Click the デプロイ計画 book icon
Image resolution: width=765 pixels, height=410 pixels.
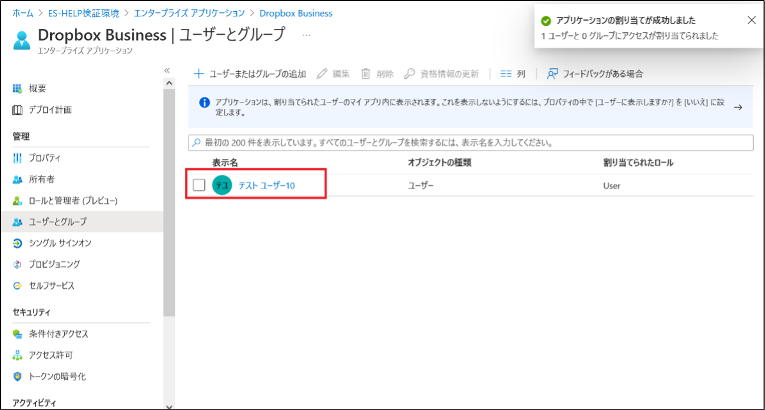point(18,110)
